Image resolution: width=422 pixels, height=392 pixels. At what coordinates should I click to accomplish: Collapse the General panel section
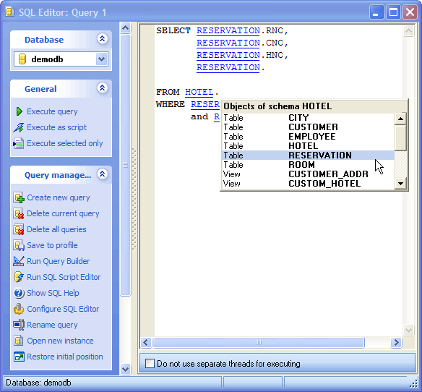pyautogui.click(x=103, y=88)
